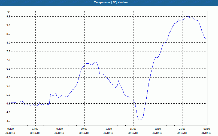This screenshot has width=218, height=136.
Task: Click the 5,5 y-axis label
Action: (x=8, y=86)
